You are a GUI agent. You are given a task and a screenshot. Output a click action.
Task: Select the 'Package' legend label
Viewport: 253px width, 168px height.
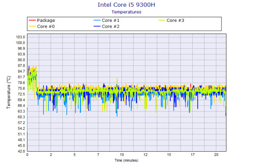pos(46,21)
